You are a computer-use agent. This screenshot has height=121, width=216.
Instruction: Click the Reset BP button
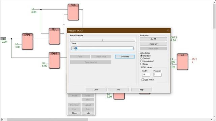tap(153, 44)
